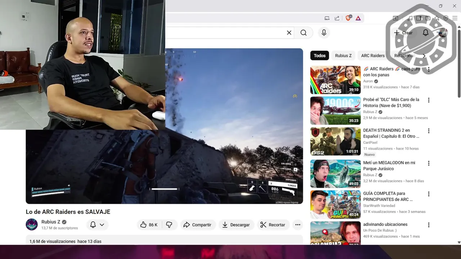Click the Descargar download button
The width and height of the screenshot is (461, 259).
(x=236, y=225)
